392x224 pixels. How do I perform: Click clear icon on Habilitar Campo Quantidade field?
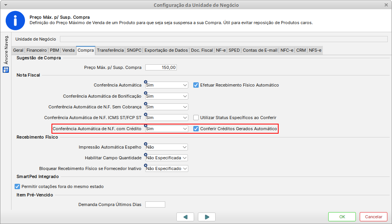[146, 155]
